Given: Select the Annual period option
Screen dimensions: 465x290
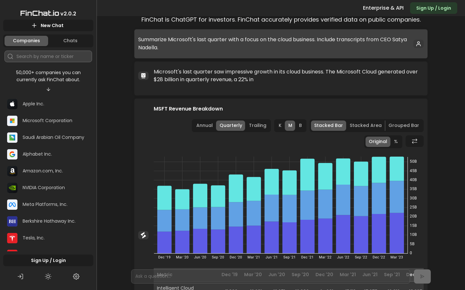Looking at the screenshot, I should [x=204, y=126].
